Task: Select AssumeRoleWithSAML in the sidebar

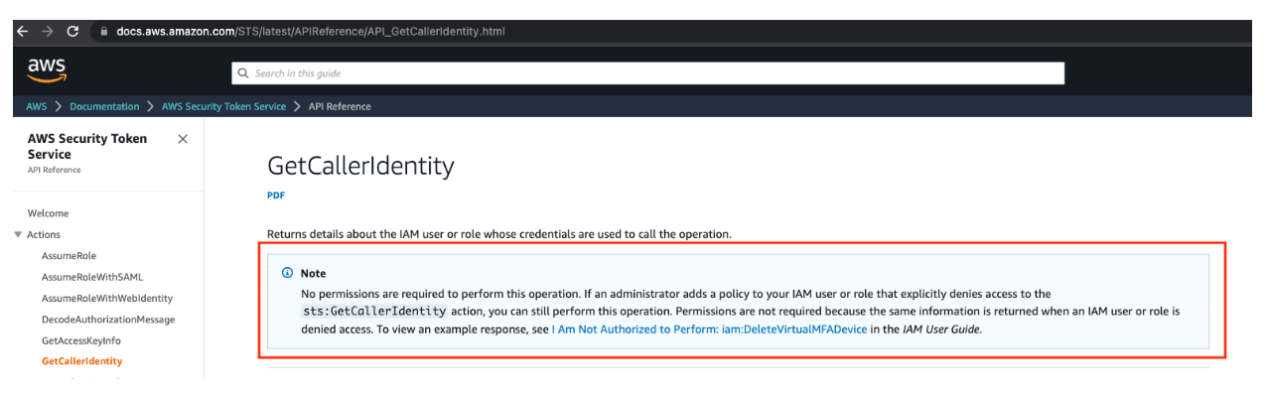Action: click(x=93, y=277)
